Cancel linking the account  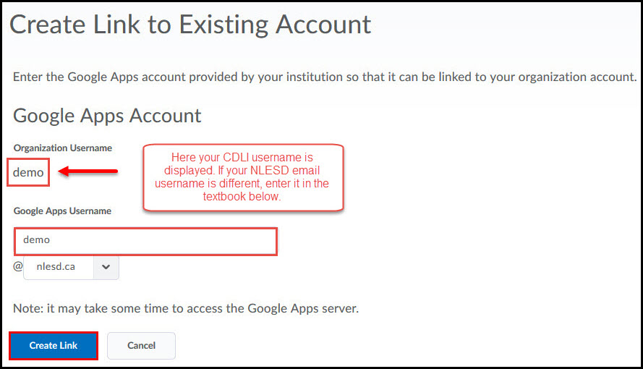coord(141,346)
